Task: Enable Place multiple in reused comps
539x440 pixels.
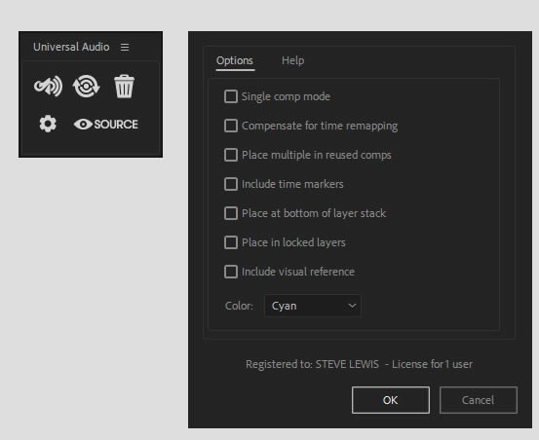Action: pyautogui.click(x=231, y=155)
